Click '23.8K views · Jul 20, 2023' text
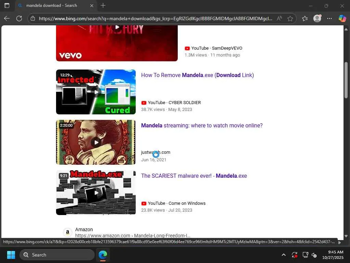 coord(166,210)
